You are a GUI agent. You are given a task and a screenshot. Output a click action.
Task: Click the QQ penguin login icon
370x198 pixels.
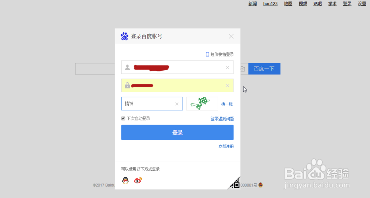pos(125,180)
